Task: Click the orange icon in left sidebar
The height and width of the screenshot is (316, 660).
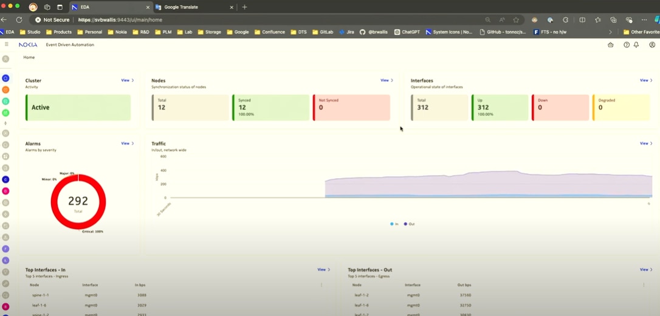Action: coord(5,89)
